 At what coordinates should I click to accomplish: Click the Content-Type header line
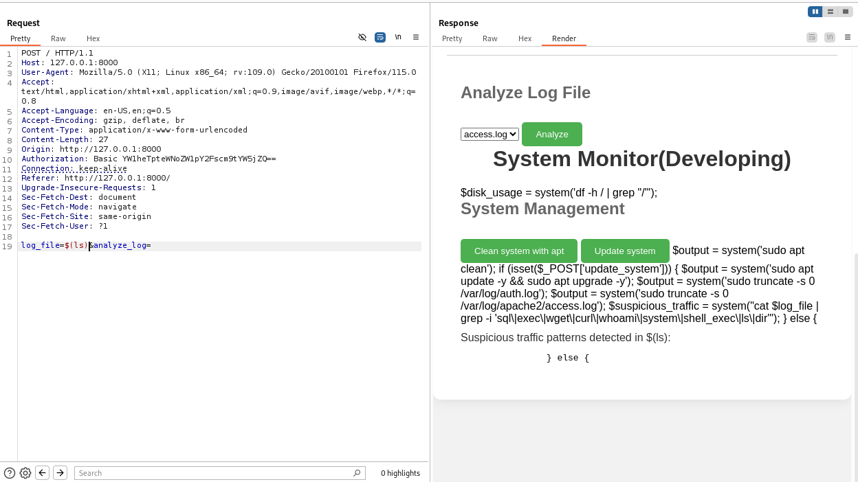(134, 130)
